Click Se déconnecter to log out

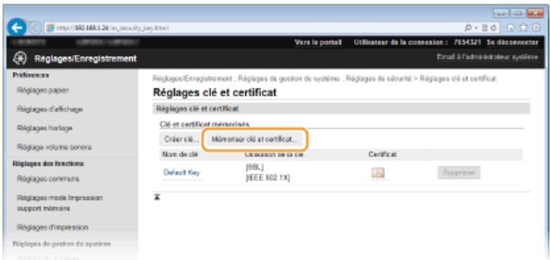point(513,42)
